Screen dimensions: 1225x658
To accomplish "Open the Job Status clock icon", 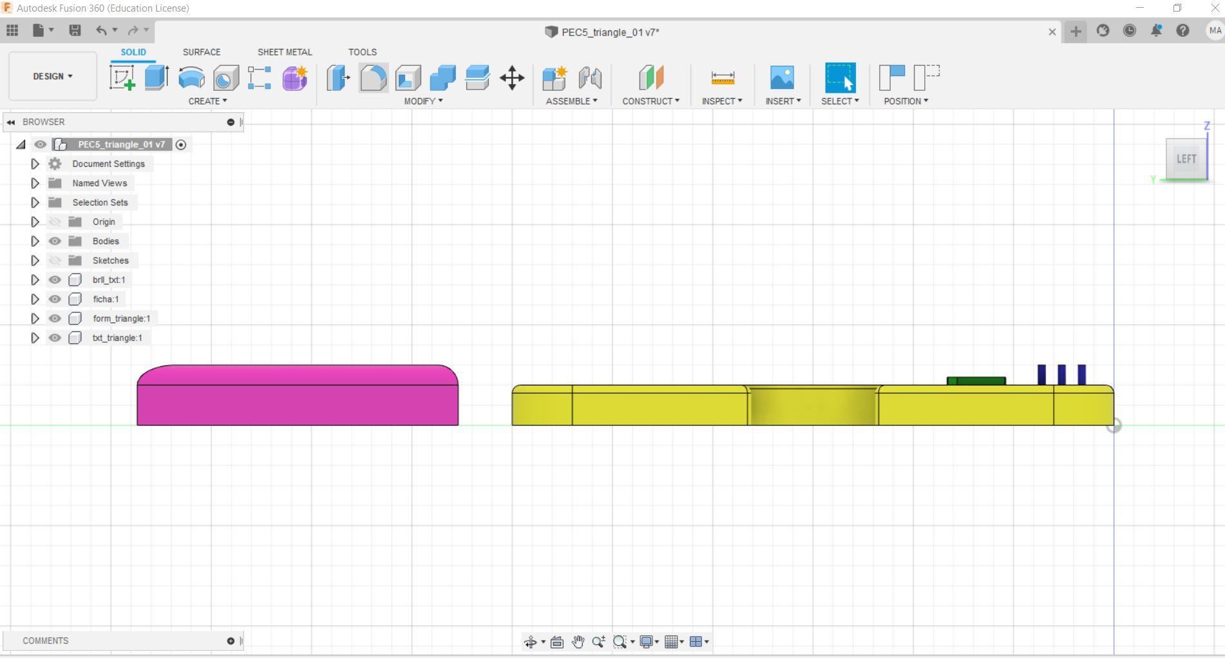I will coord(1130,30).
